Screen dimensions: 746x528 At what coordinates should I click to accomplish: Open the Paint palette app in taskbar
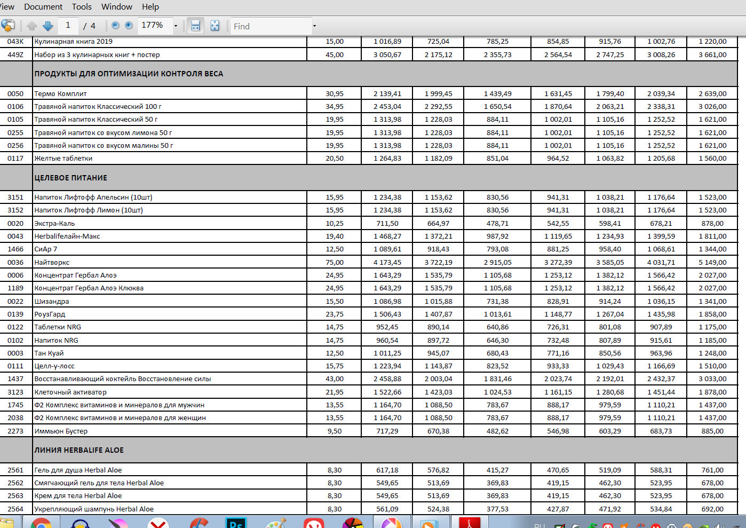click(276, 523)
